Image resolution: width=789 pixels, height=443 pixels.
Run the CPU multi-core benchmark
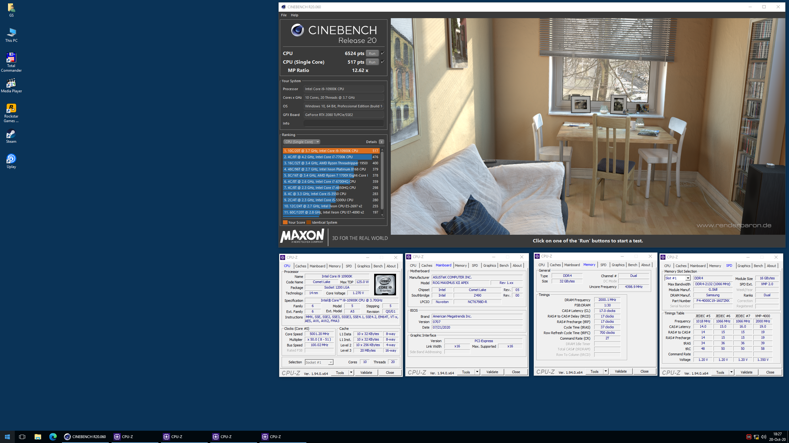[372, 53]
